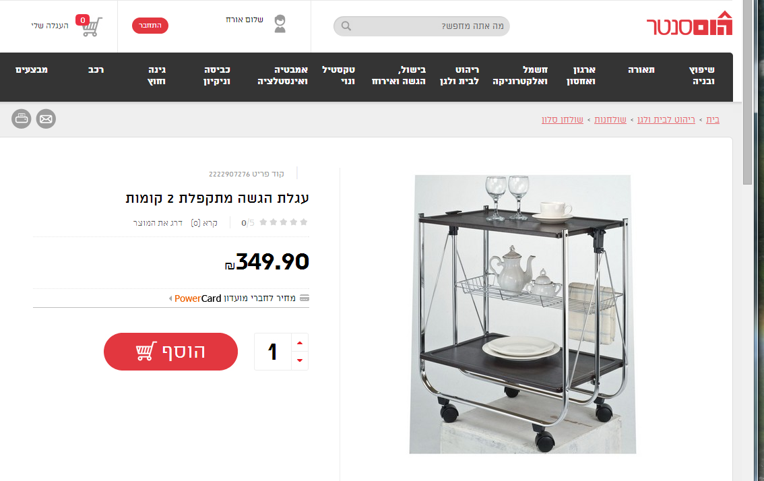
Task: Click the serving cart product image
Action: 522,315
